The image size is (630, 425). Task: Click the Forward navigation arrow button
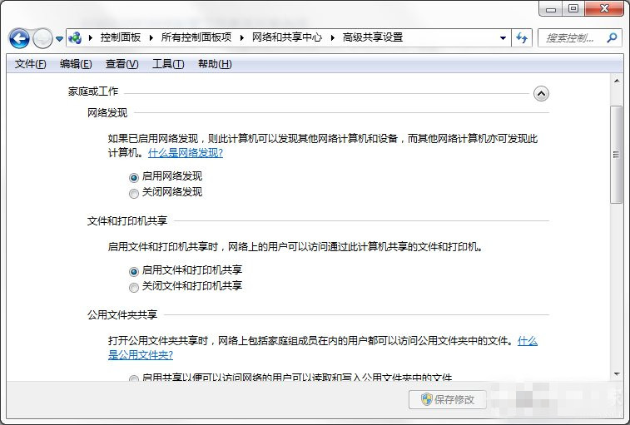tap(42, 38)
